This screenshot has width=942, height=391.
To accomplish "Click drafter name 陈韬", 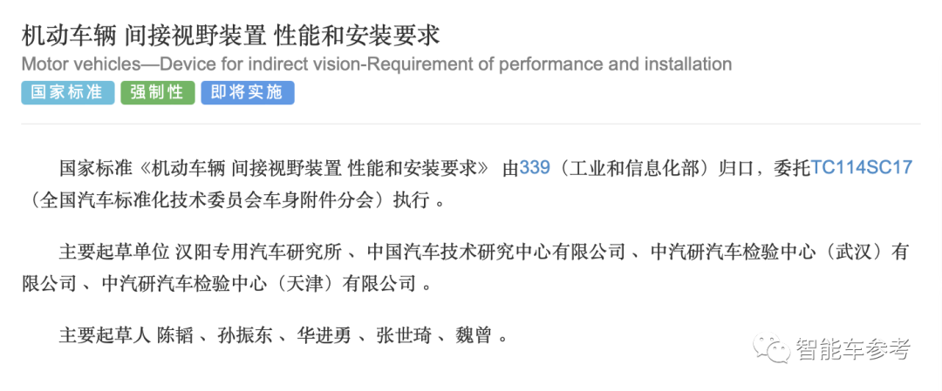I will [x=174, y=335].
